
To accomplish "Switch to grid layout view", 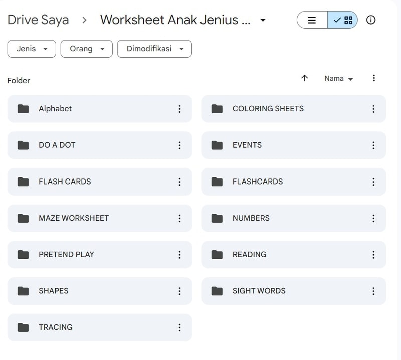I will [x=343, y=20].
